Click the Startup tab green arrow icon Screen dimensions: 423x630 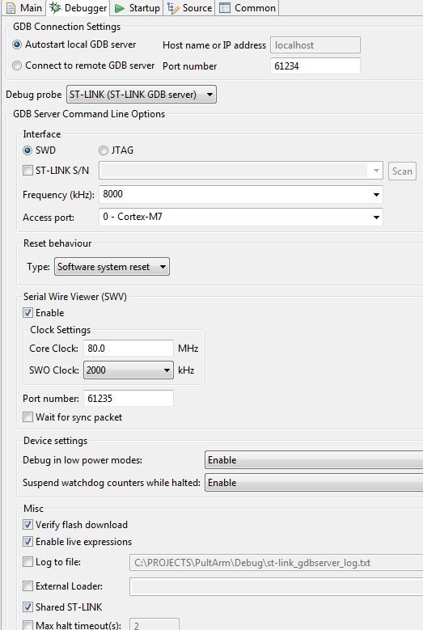pyautogui.click(x=120, y=8)
